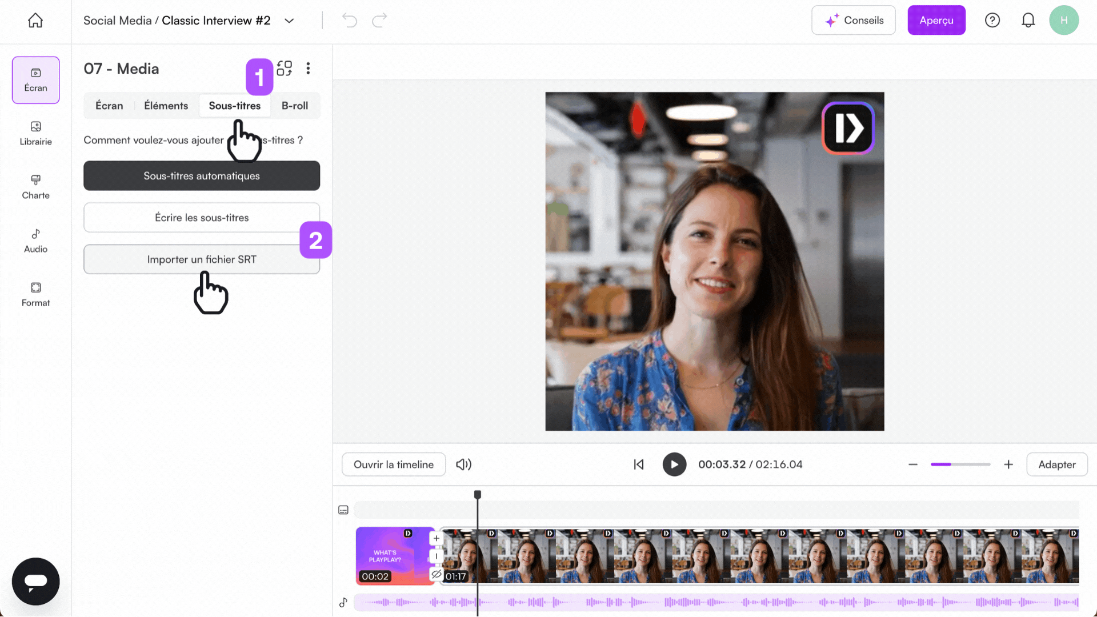Open the Format panel

coord(35,294)
